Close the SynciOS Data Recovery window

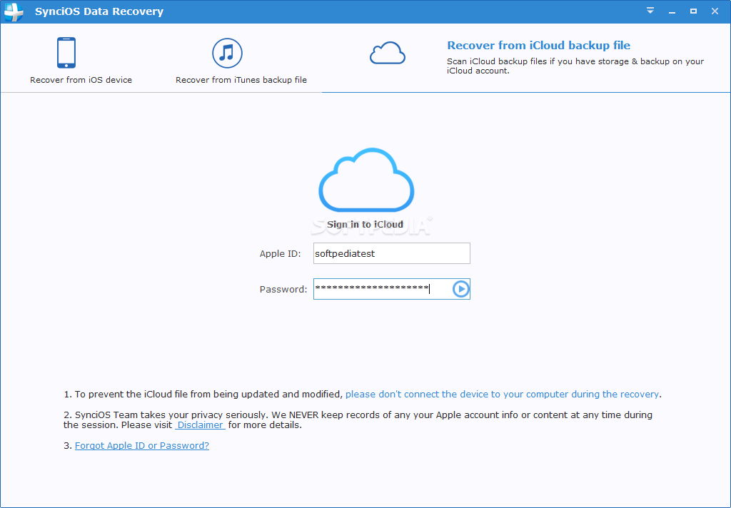point(715,11)
